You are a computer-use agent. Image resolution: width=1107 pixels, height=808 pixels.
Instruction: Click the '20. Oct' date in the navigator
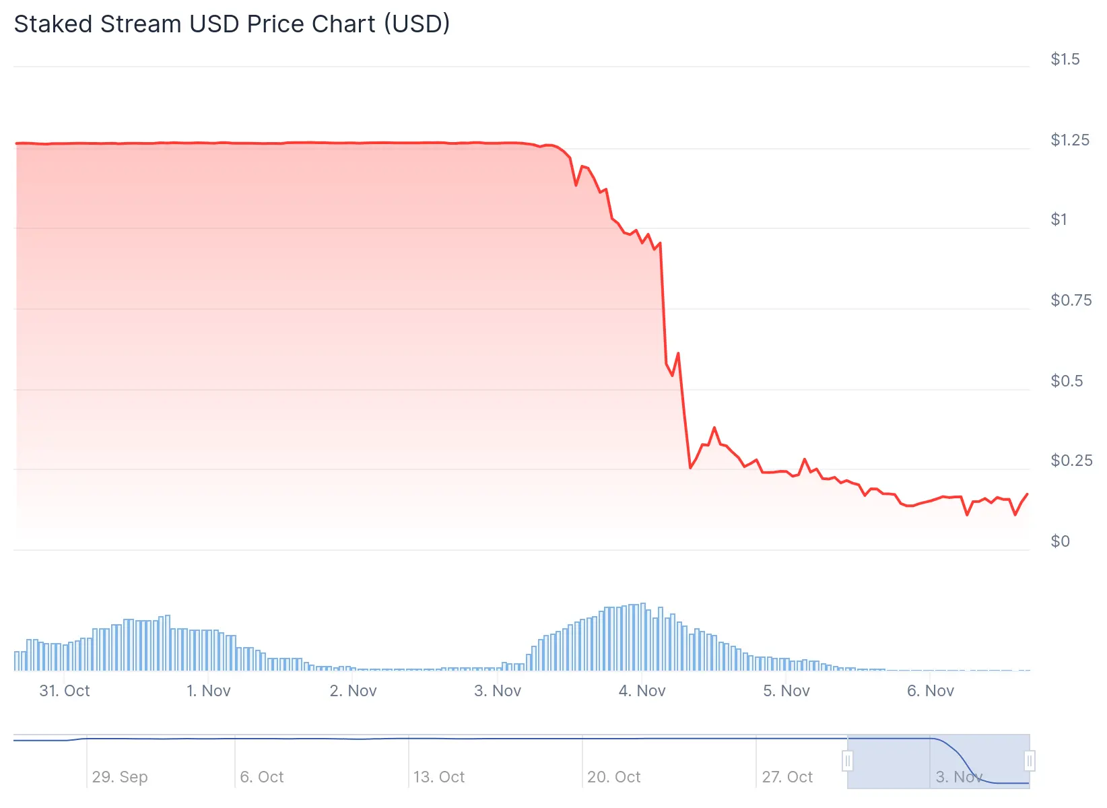coord(614,777)
